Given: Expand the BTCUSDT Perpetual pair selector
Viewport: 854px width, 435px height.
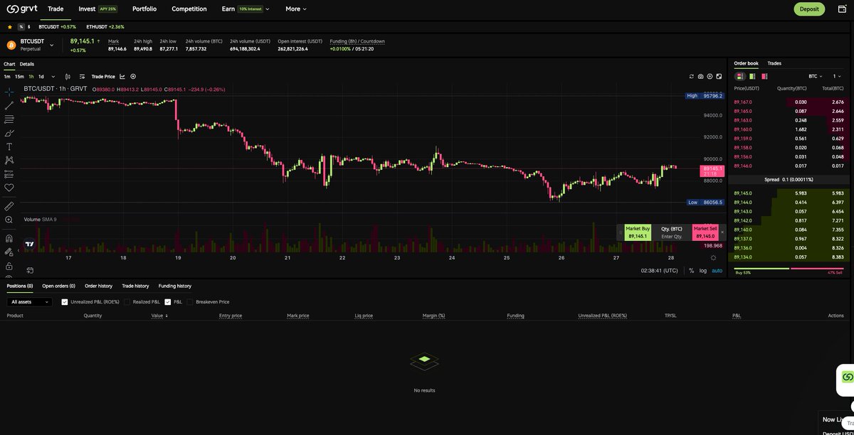Looking at the screenshot, I should [51, 45].
